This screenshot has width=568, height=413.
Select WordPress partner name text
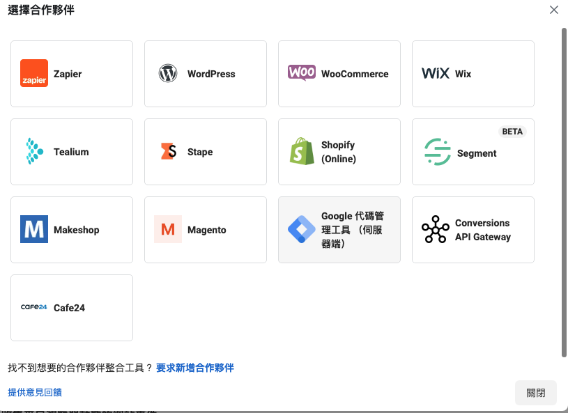(211, 74)
